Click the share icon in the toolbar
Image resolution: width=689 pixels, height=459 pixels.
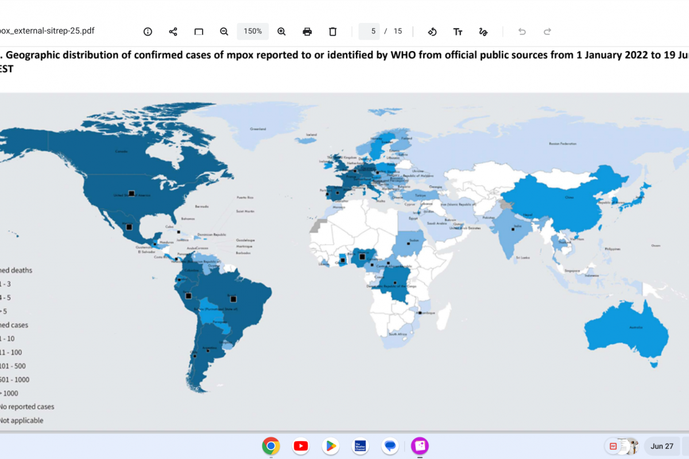coord(173,32)
